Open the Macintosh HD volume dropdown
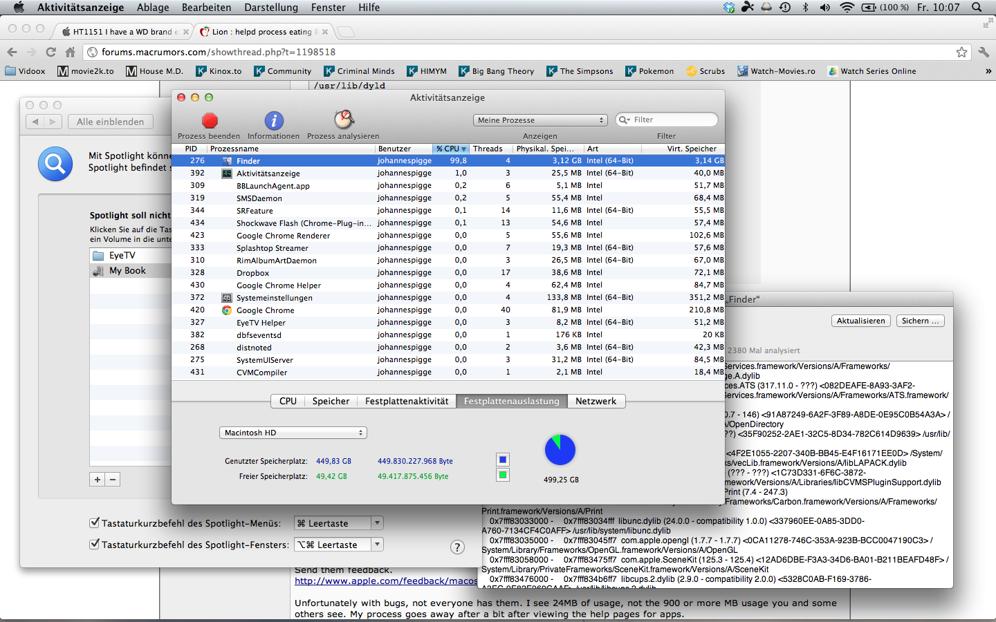996x622 pixels. [293, 433]
